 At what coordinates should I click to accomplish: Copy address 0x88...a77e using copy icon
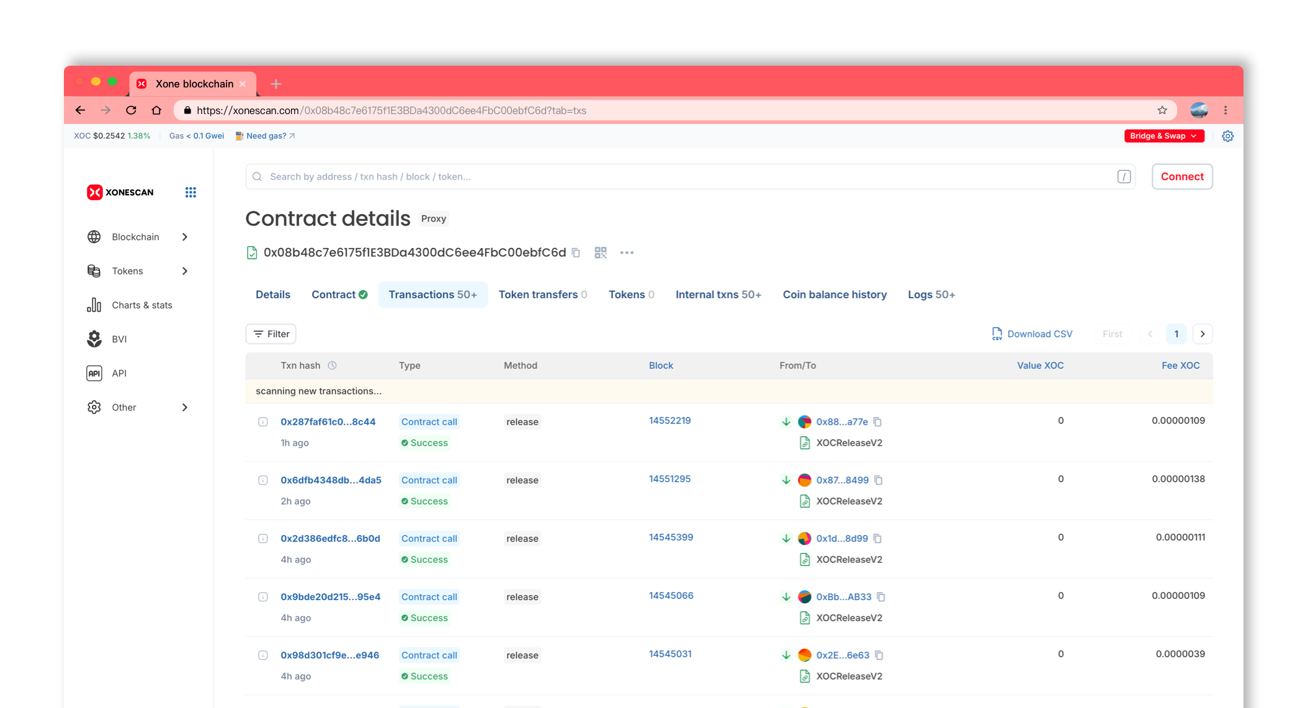click(877, 422)
